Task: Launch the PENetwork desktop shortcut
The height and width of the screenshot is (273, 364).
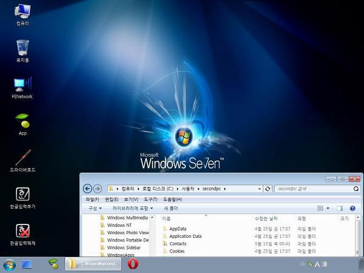Action: tap(22, 88)
